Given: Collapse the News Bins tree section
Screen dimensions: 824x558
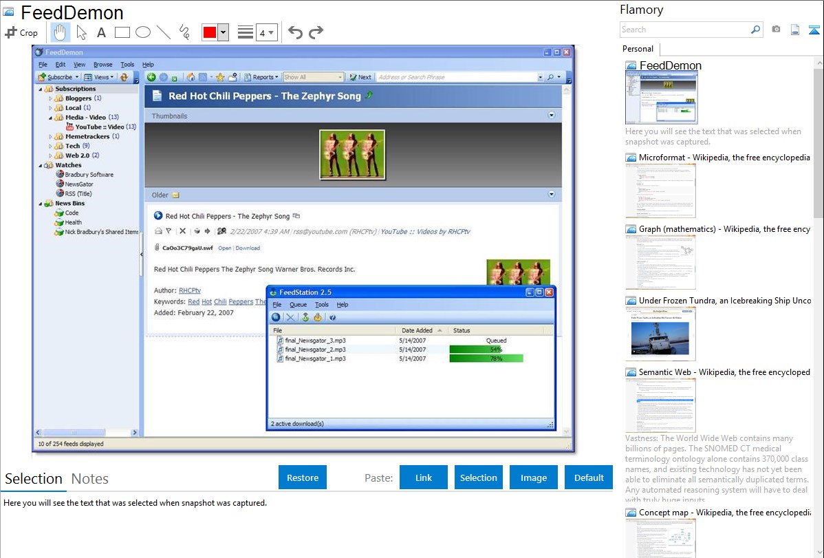Looking at the screenshot, I should tap(41, 204).
